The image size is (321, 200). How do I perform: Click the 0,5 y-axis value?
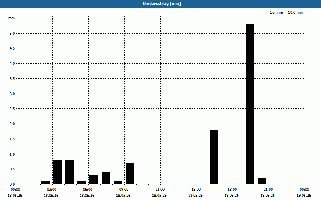click(x=12, y=169)
